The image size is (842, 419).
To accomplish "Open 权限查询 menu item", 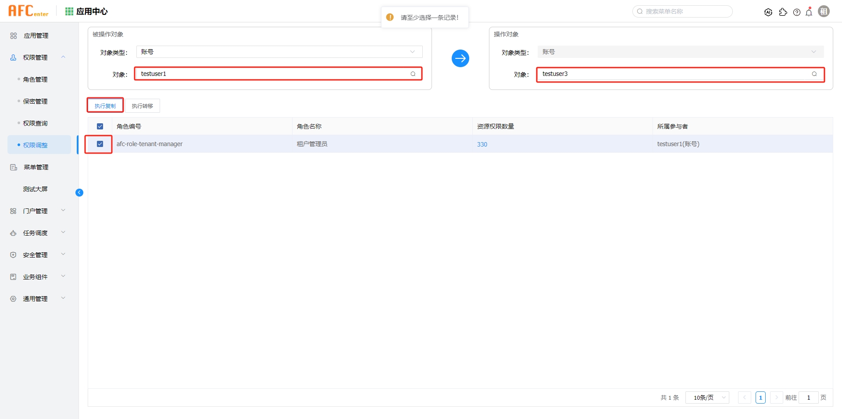I will tap(35, 123).
